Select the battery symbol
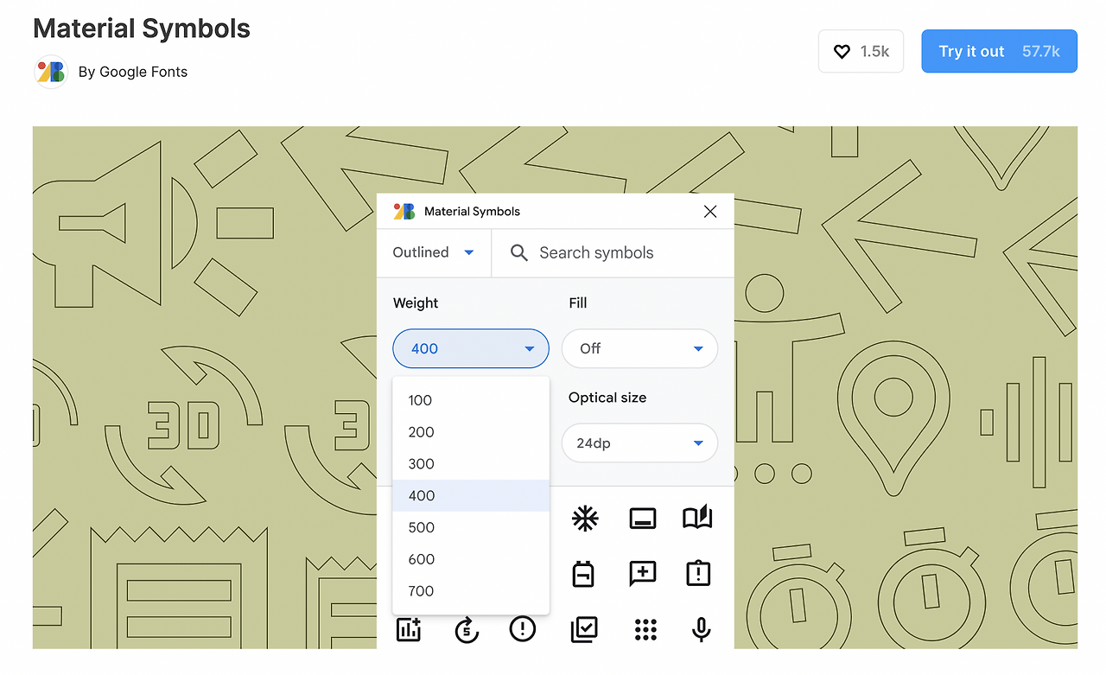This screenshot has width=1106, height=675. tap(584, 574)
